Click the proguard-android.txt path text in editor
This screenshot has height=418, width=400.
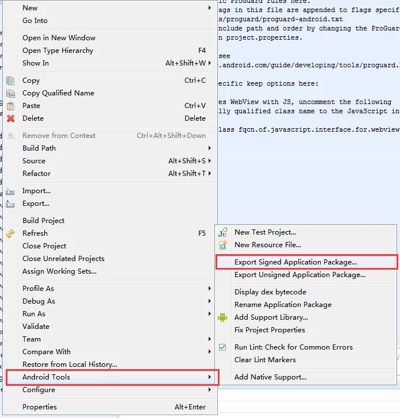(x=280, y=19)
